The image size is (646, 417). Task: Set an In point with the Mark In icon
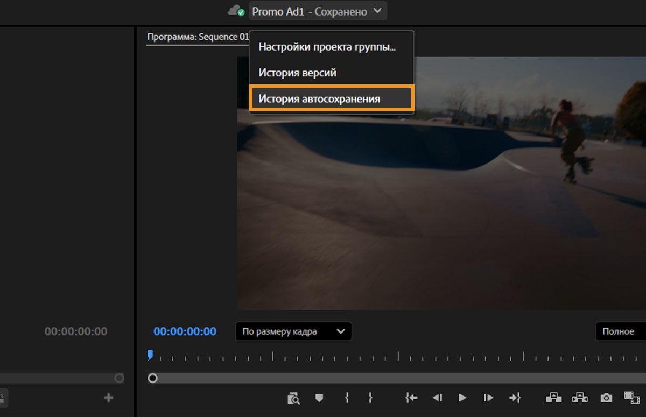tap(347, 398)
